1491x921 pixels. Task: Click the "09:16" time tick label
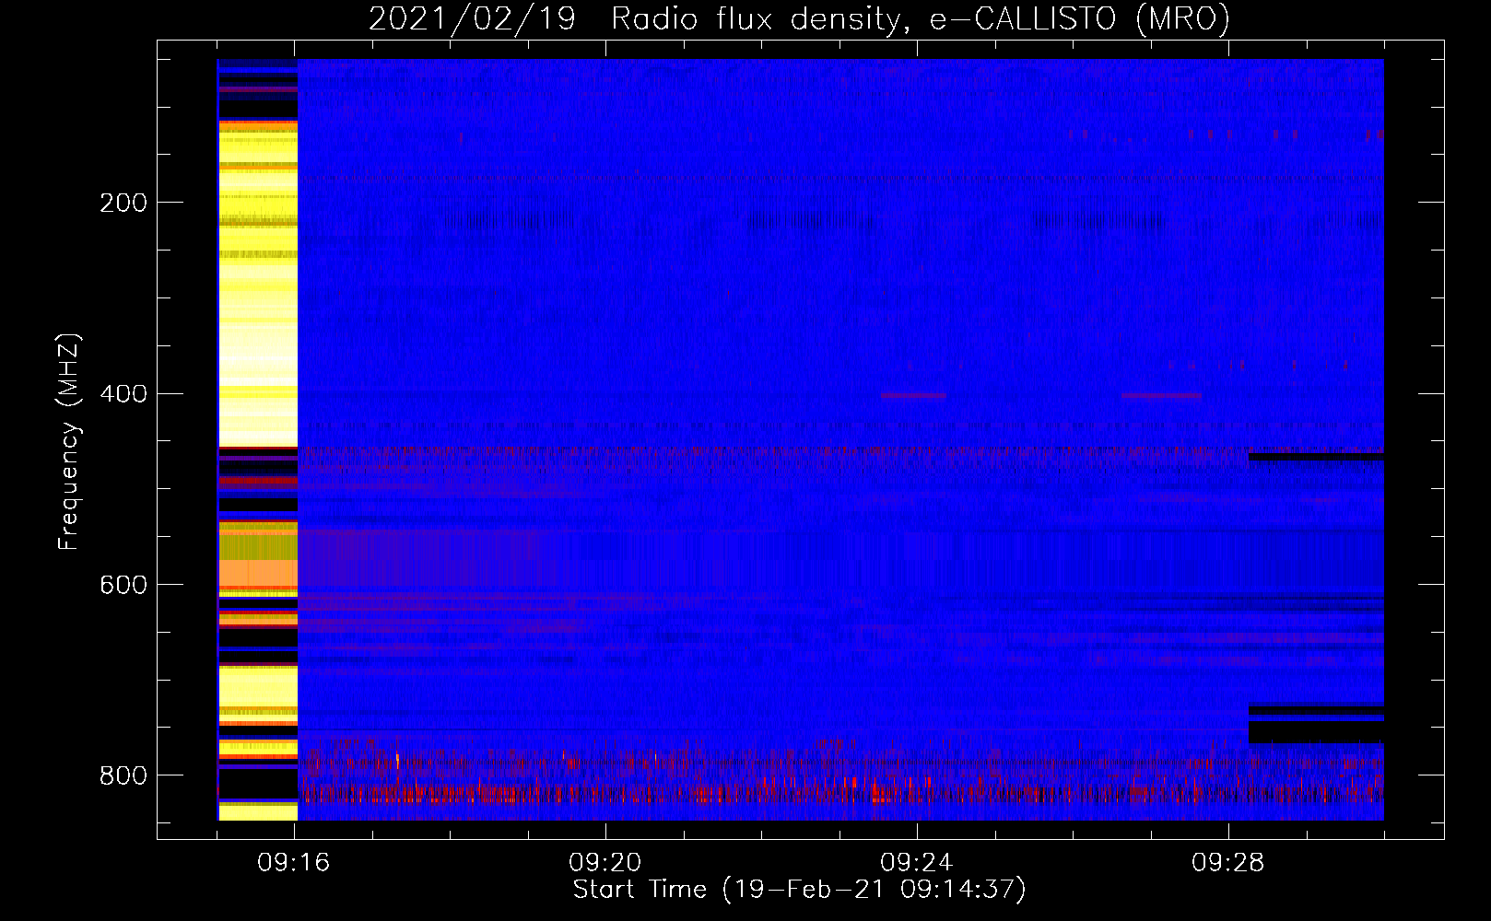pyautogui.click(x=294, y=863)
